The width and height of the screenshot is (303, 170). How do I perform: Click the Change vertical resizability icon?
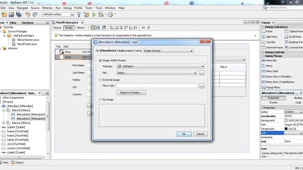coord(149,28)
